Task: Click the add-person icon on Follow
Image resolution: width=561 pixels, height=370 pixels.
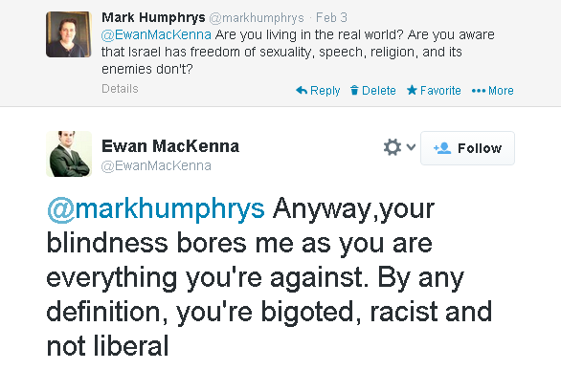Action: pyautogui.click(x=442, y=148)
